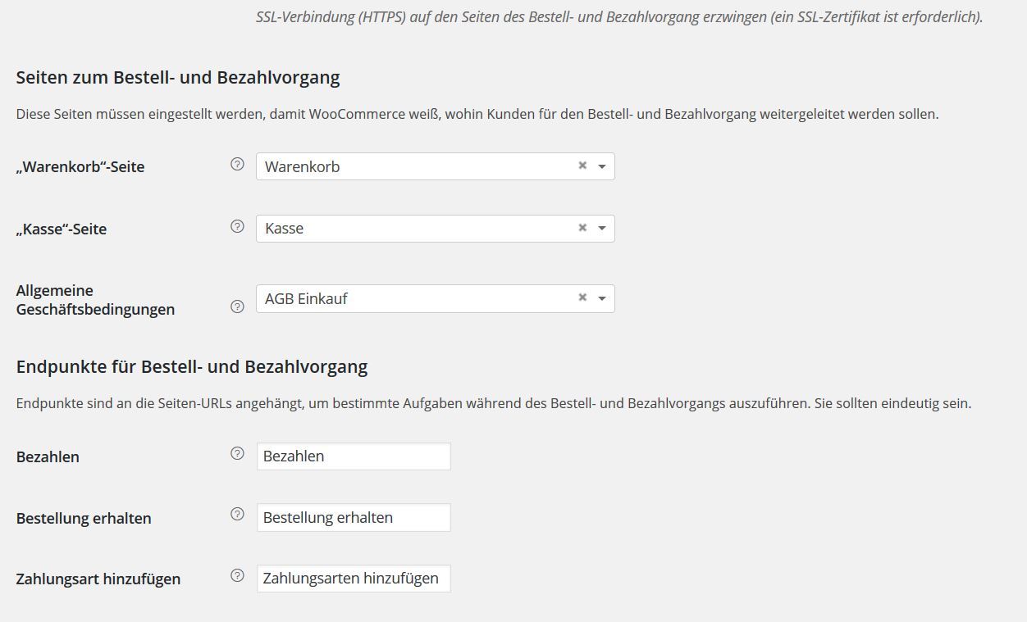
Task: Click into the Bezahlen endpoint field
Action: (x=354, y=456)
